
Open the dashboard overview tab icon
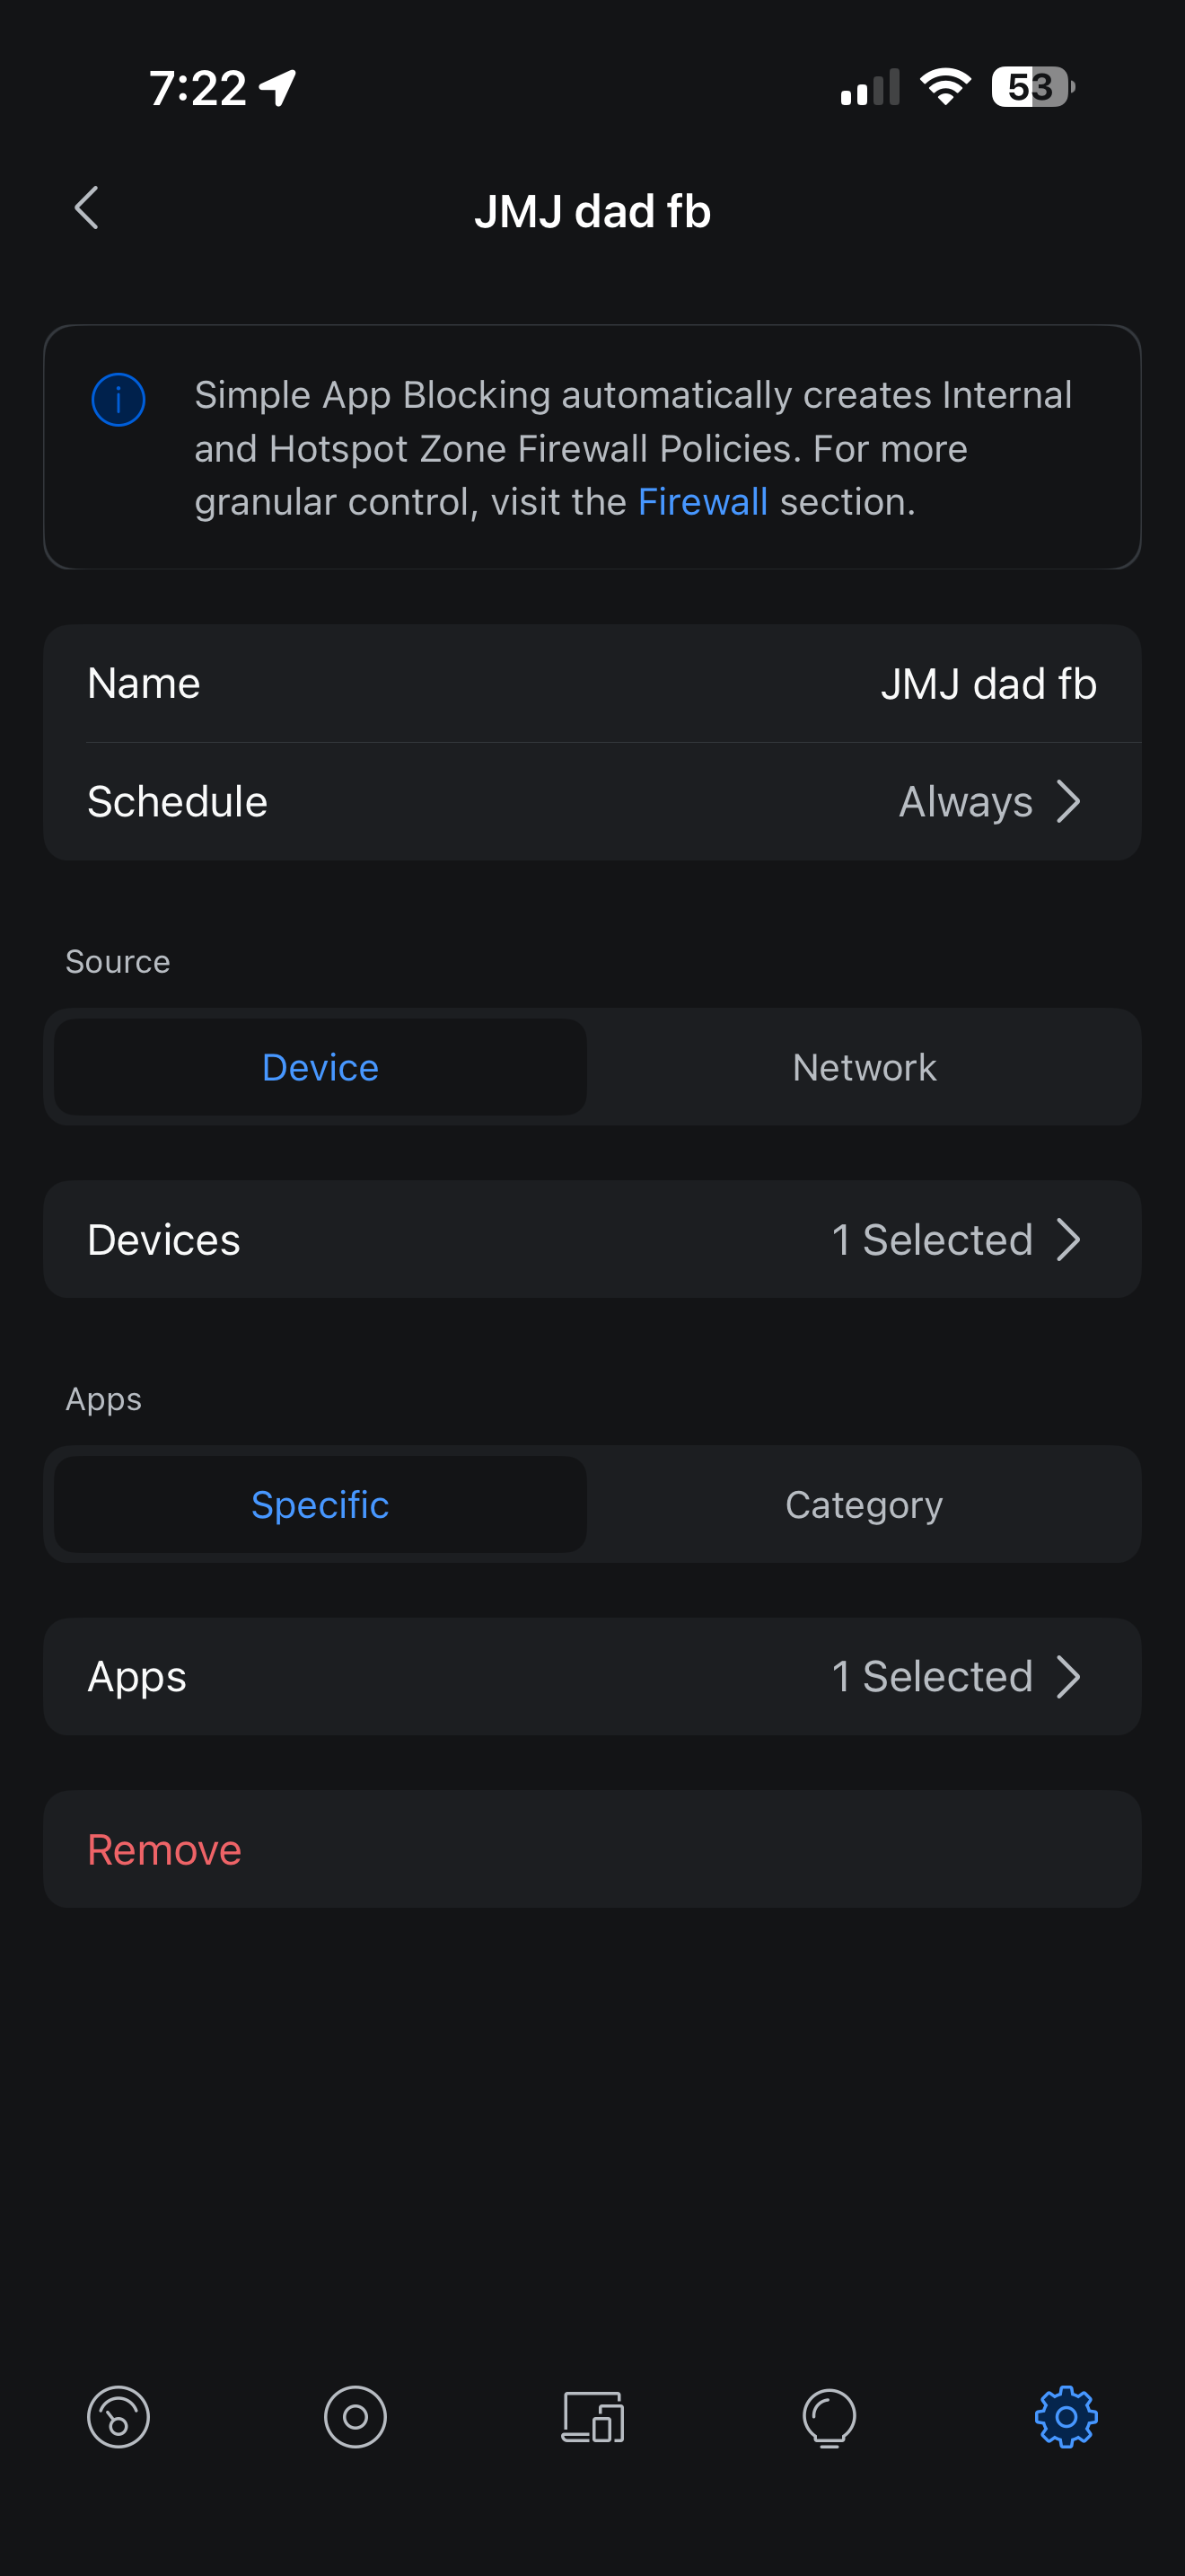(x=118, y=2417)
